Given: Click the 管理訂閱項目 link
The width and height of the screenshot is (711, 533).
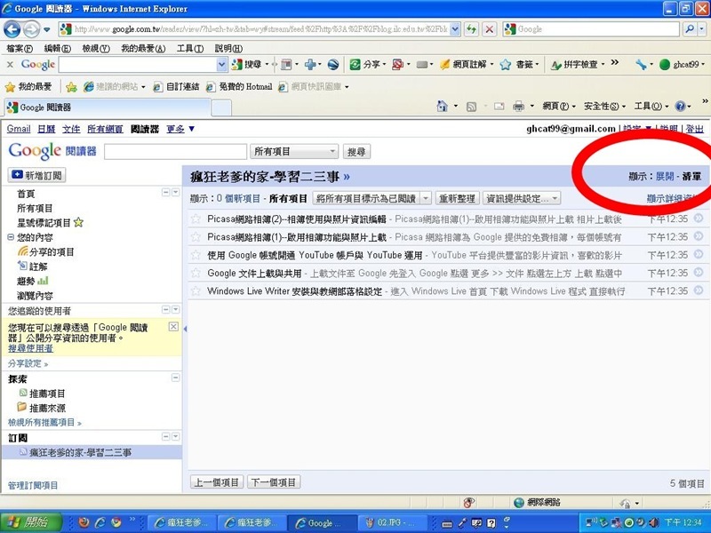Looking at the screenshot, I should (33, 485).
